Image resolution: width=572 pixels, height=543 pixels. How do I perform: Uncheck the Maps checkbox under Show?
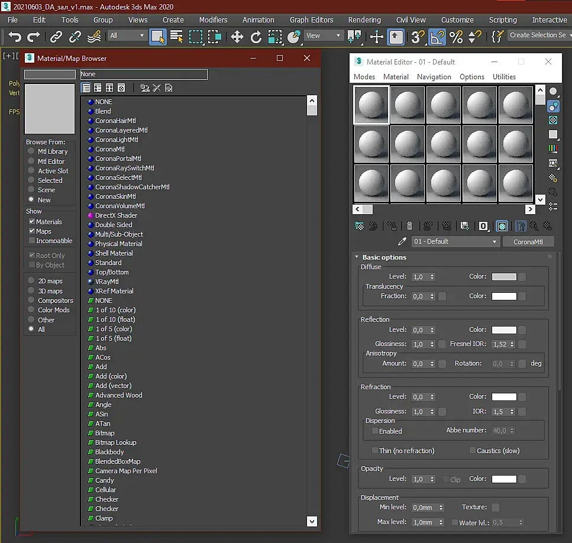pos(32,231)
